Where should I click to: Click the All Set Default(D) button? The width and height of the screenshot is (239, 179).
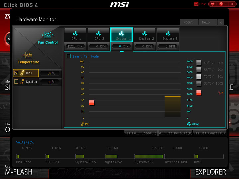[175, 133]
